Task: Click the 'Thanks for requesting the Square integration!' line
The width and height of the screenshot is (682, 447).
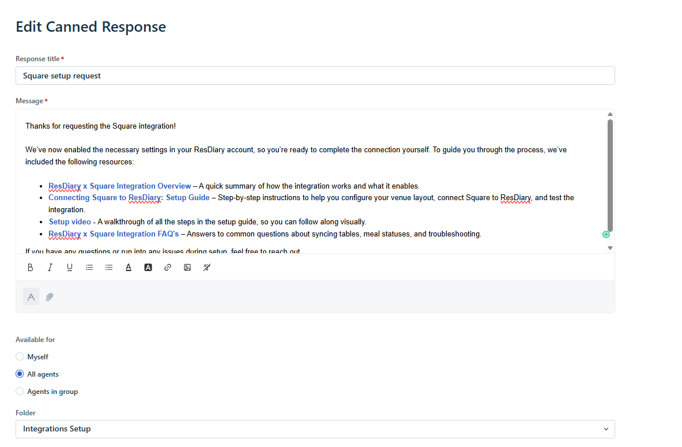Action: (x=100, y=126)
